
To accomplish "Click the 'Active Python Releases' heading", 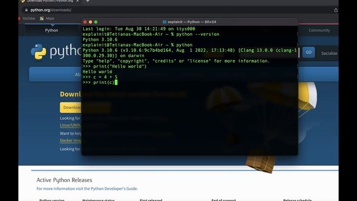I will click(x=64, y=180).
